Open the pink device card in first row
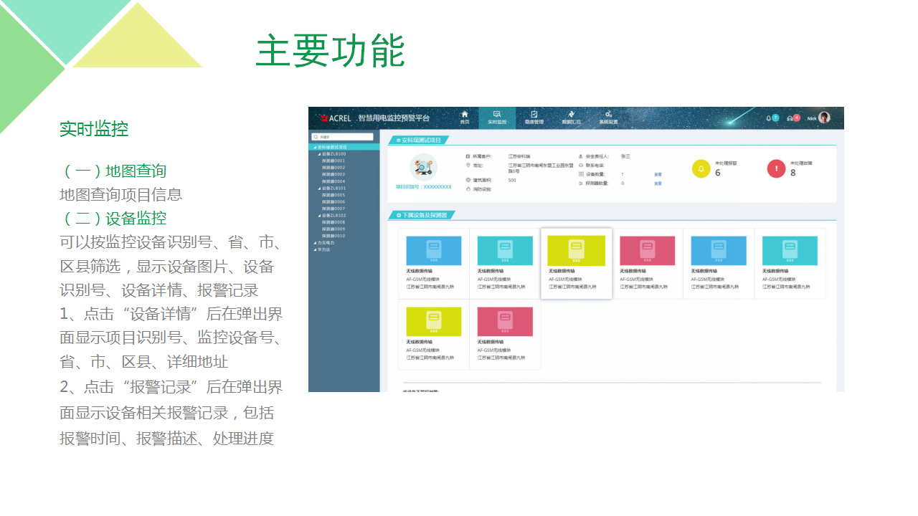Viewport: 918px width, 516px height. click(x=647, y=251)
